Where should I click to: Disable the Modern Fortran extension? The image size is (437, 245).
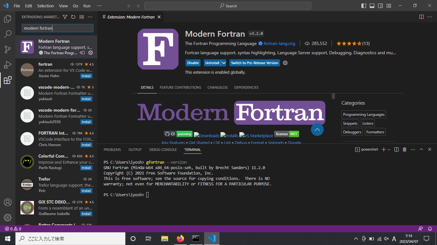click(x=193, y=63)
